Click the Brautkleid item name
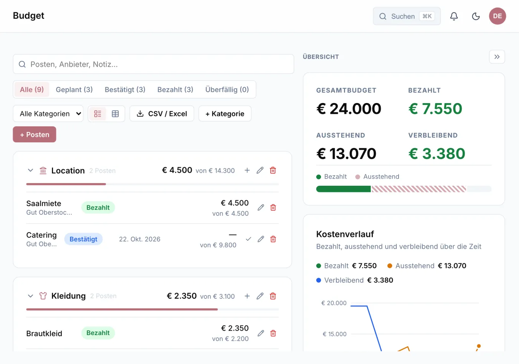 44,333
